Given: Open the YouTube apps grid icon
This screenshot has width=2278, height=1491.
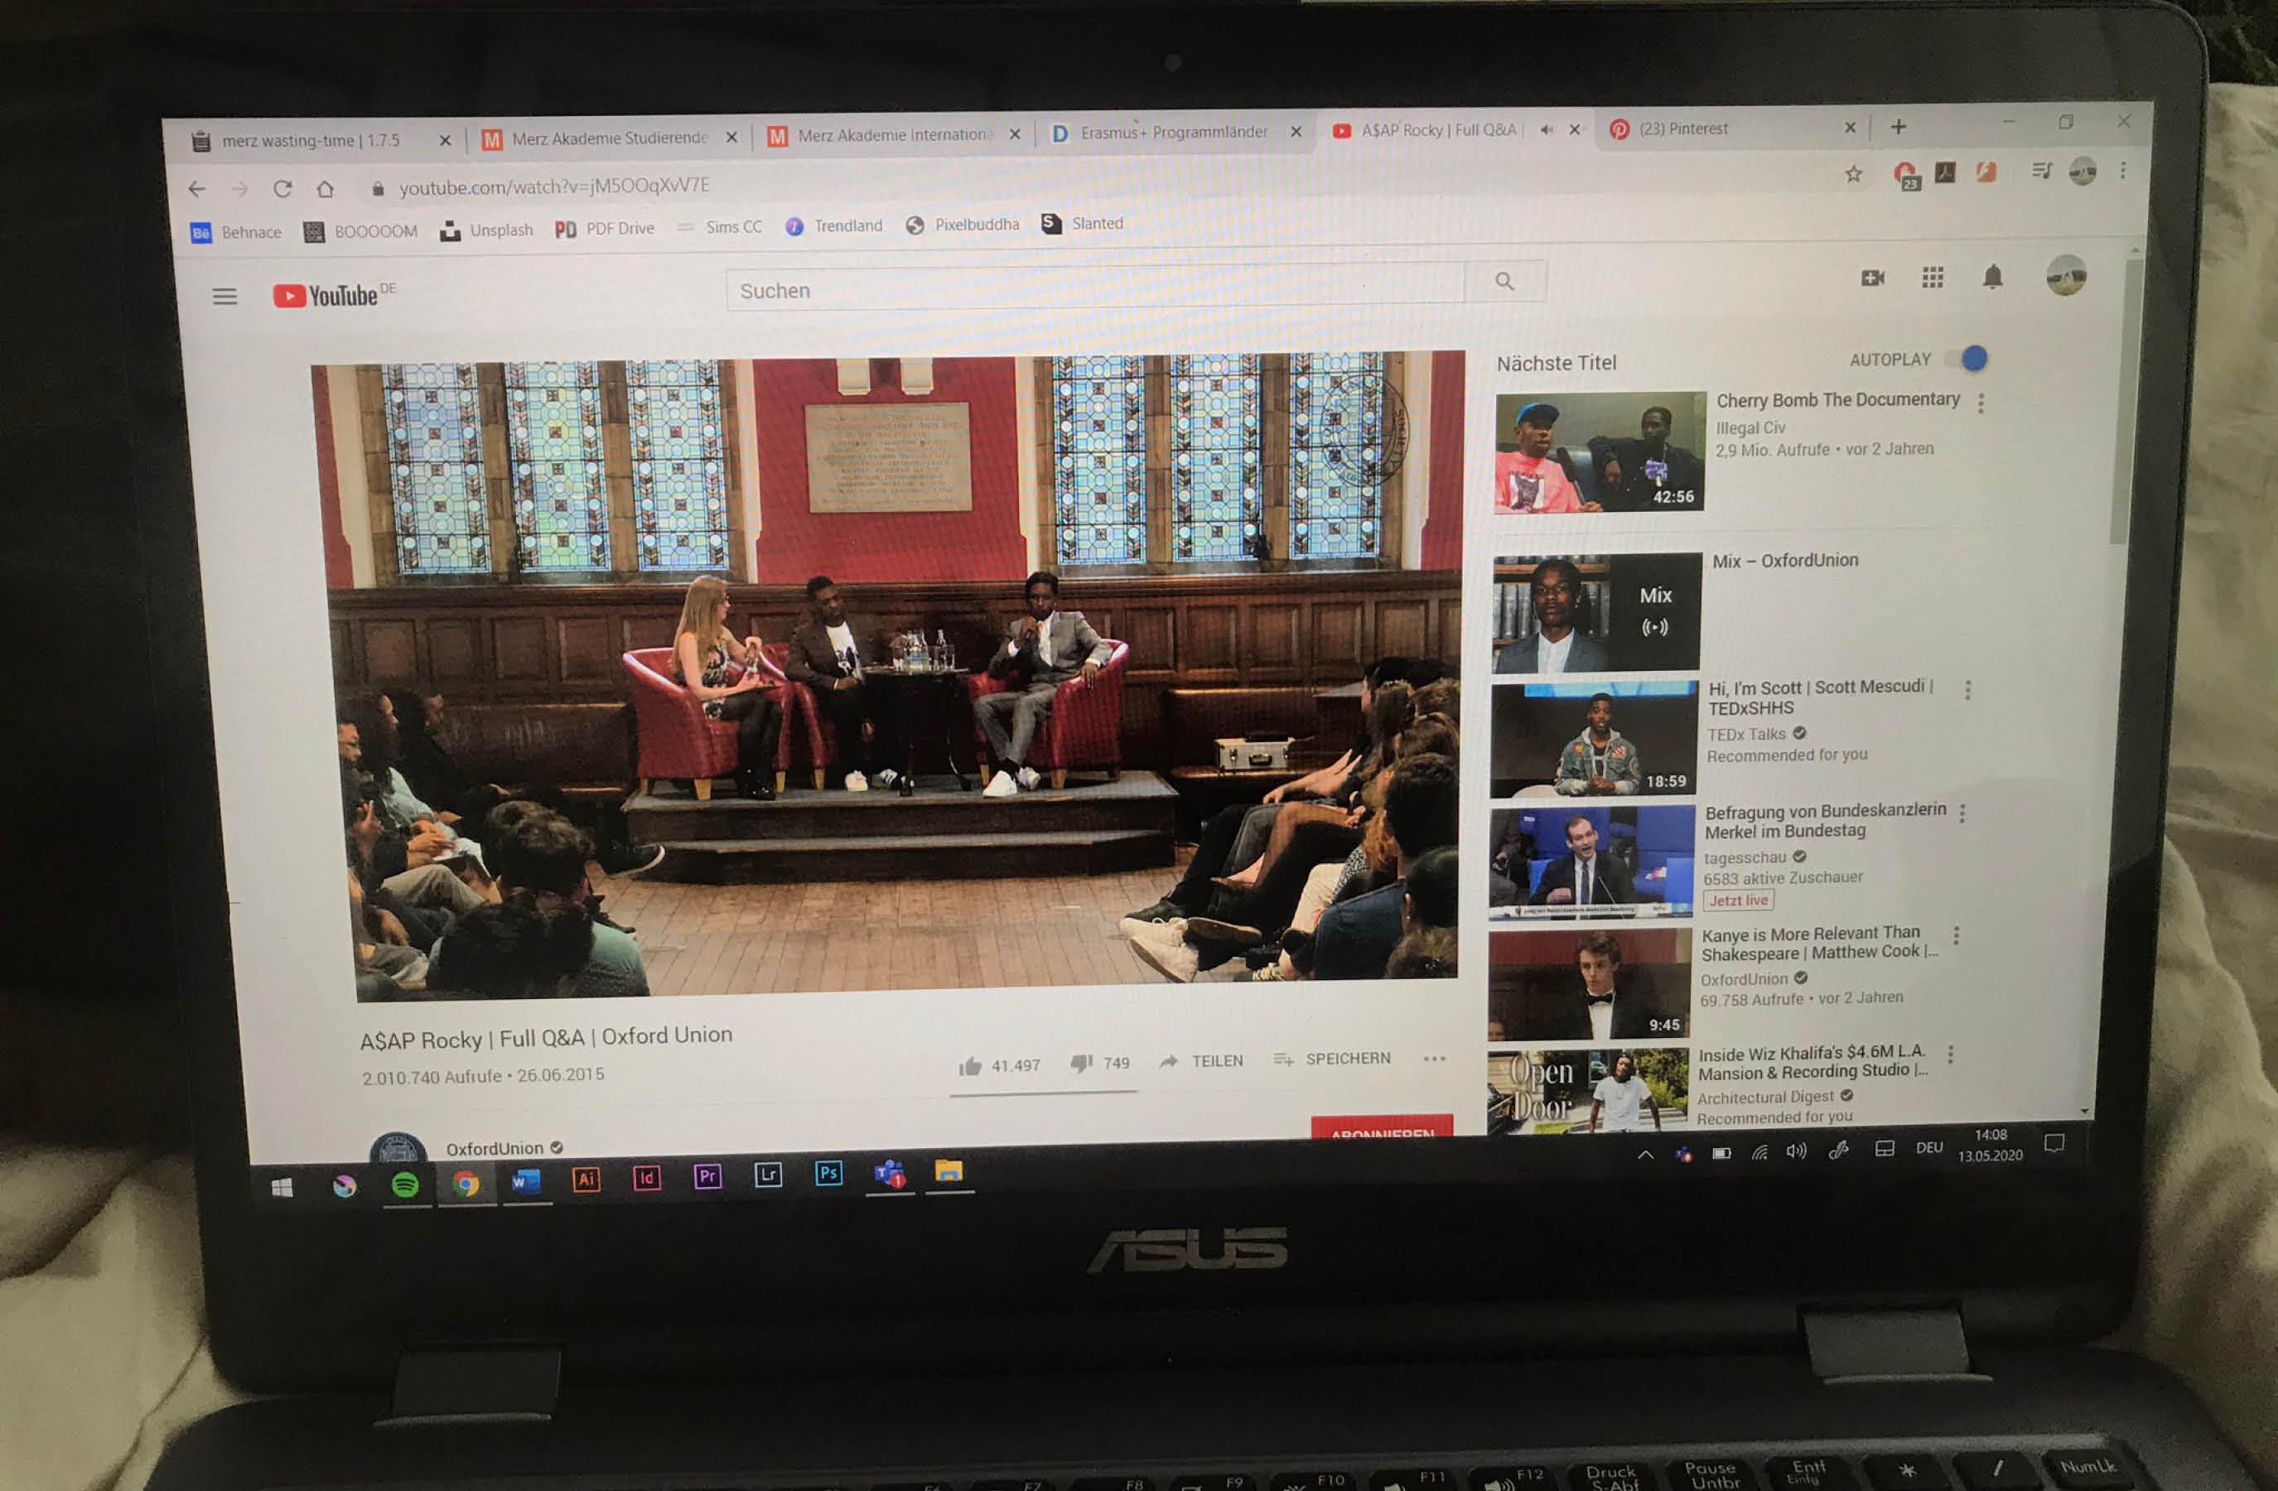Looking at the screenshot, I should [1933, 277].
